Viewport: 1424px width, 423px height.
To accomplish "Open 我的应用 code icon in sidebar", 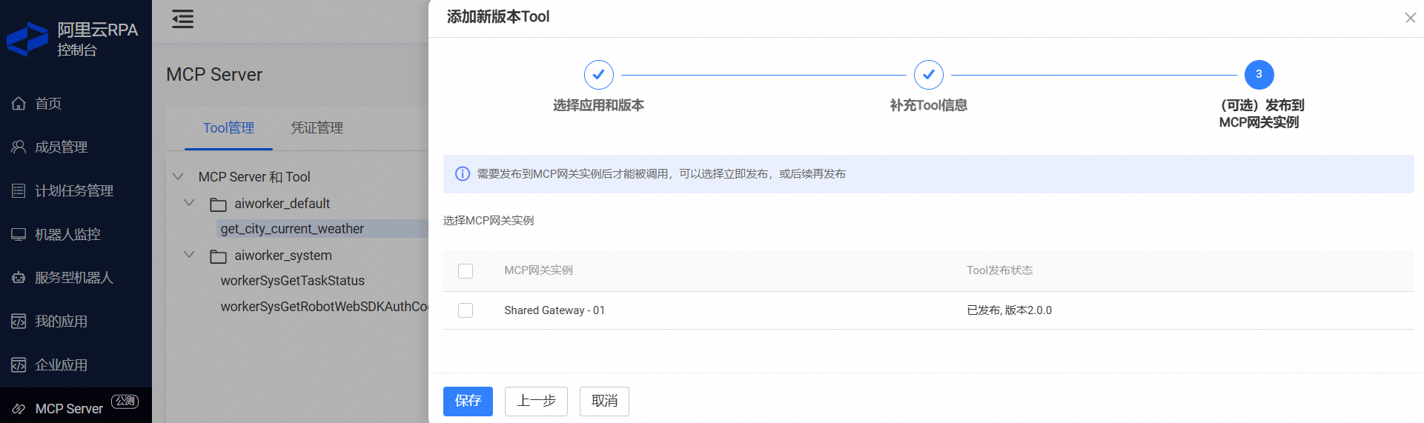I will (19, 322).
